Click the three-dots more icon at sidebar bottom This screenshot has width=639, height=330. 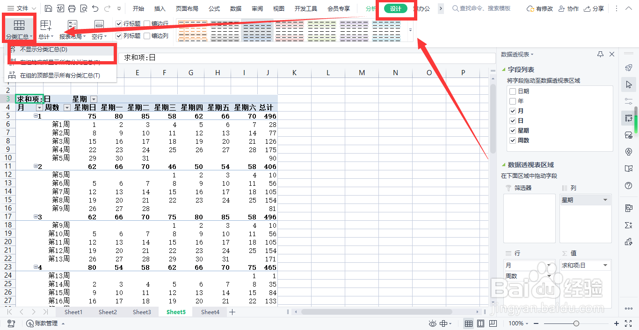629,309
